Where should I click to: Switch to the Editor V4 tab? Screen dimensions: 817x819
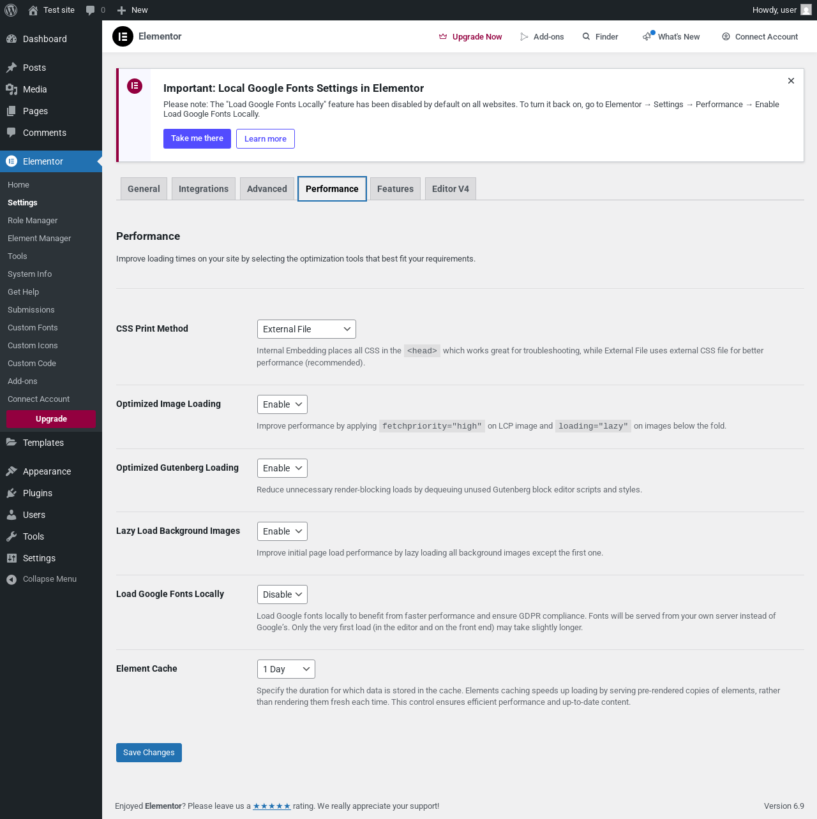pos(451,189)
